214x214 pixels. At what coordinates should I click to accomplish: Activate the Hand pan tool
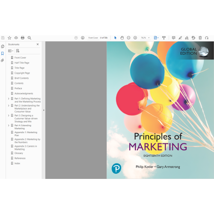click(122, 38)
